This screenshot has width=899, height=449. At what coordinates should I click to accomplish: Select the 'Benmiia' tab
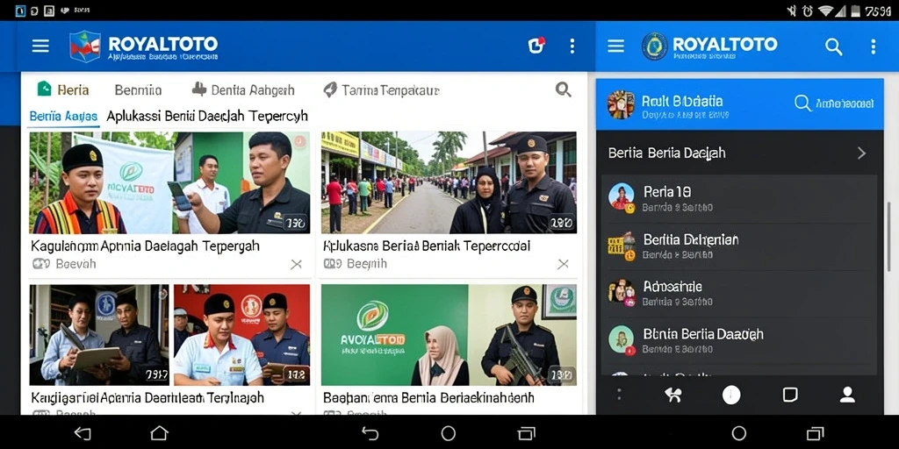pos(138,90)
